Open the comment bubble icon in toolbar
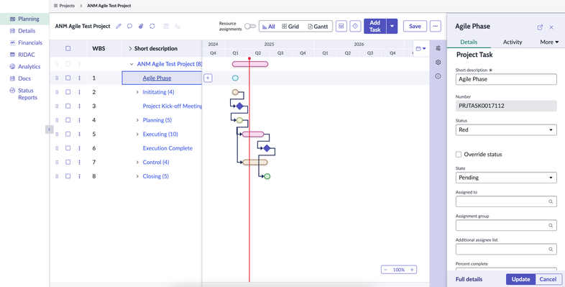 click(x=129, y=27)
